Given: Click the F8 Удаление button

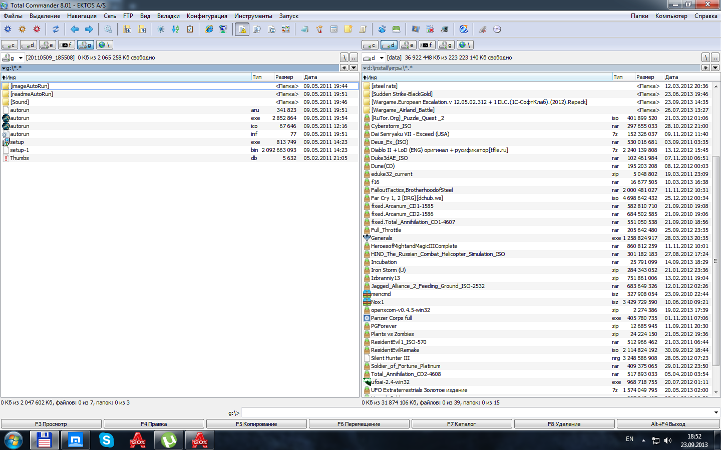Looking at the screenshot, I should click(x=564, y=424).
